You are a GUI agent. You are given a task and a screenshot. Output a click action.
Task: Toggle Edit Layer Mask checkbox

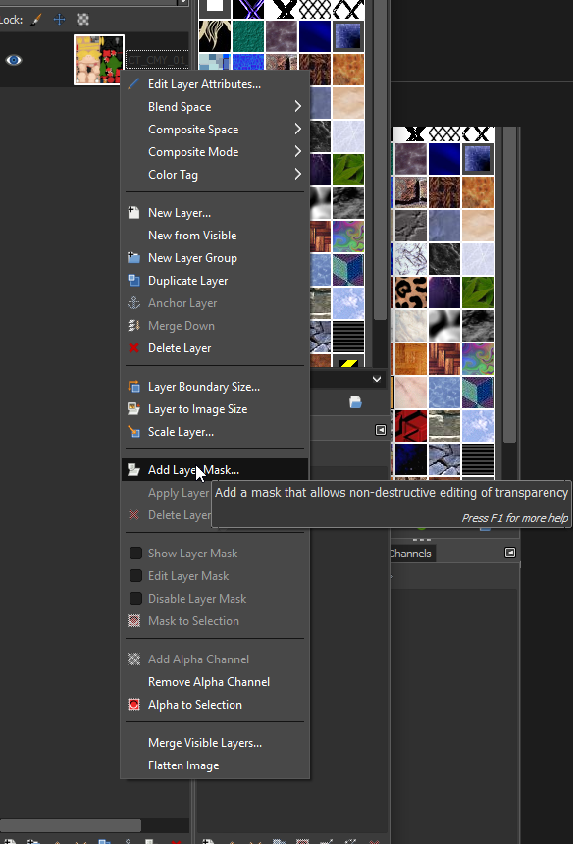tap(135, 576)
